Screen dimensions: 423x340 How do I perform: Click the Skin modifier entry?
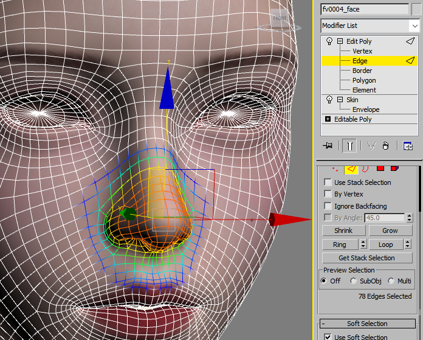(x=352, y=100)
